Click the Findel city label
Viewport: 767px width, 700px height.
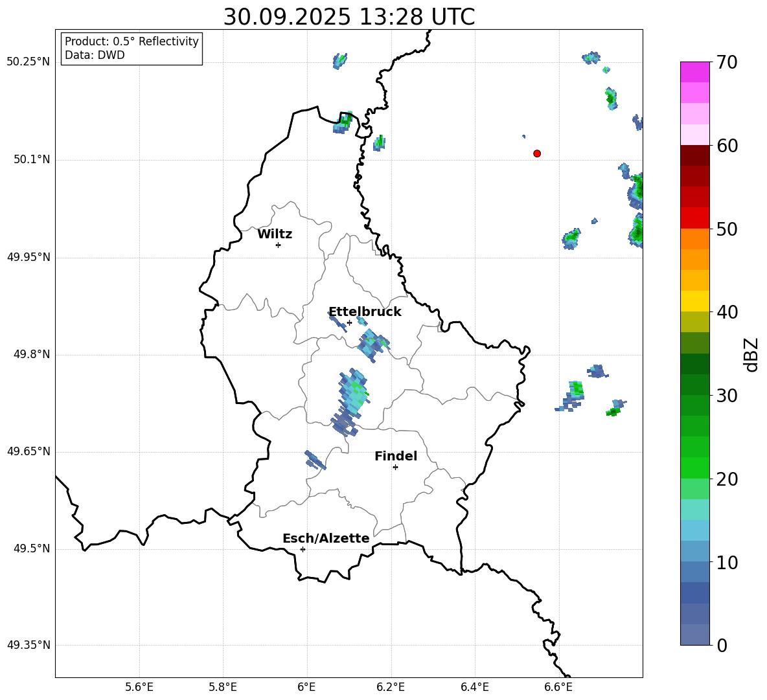coord(396,456)
